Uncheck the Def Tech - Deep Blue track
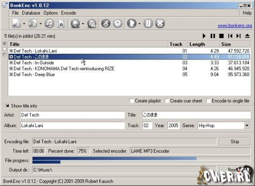The image size is (255, 186). [x=11, y=74]
